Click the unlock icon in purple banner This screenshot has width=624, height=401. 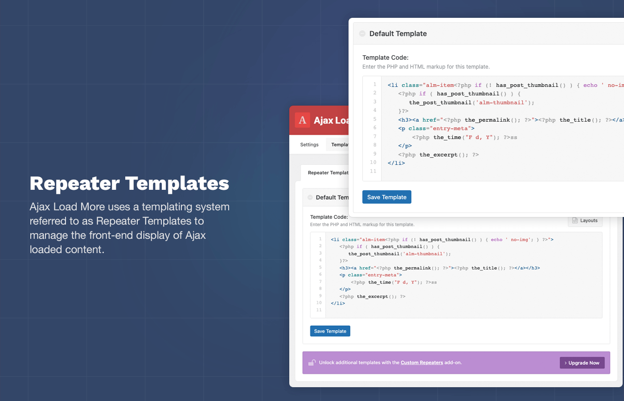point(312,362)
